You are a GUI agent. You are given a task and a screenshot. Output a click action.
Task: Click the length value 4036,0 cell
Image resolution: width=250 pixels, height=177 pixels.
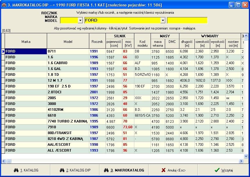tap(187, 80)
